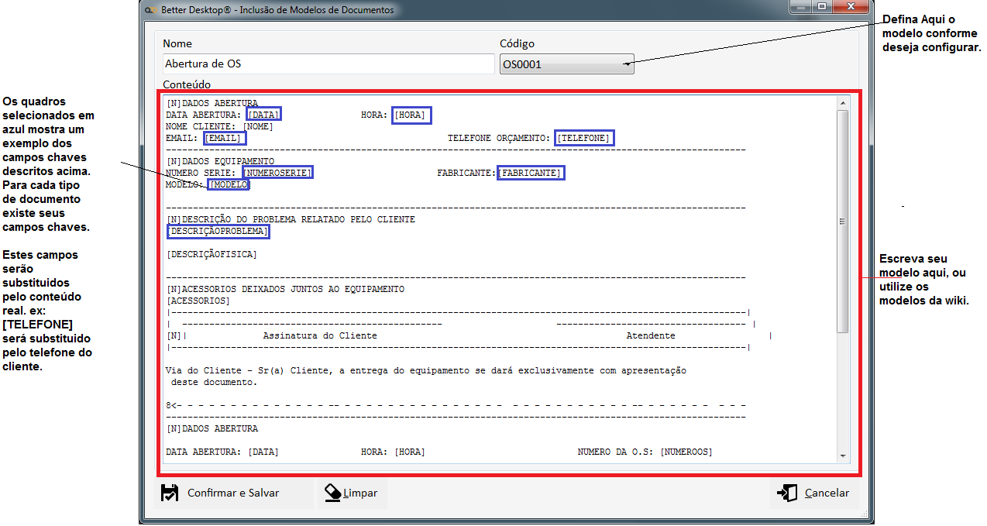Click the Better Desktop key icon in title bar
The width and height of the screenshot is (987, 526).
pyautogui.click(x=151, y=10)
